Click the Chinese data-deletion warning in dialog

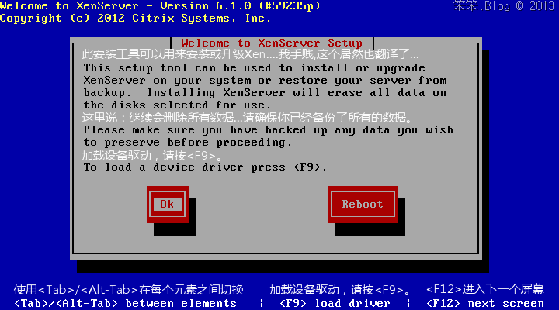point(248,118)
